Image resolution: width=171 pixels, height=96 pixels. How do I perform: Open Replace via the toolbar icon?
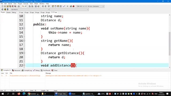[32, 6]
